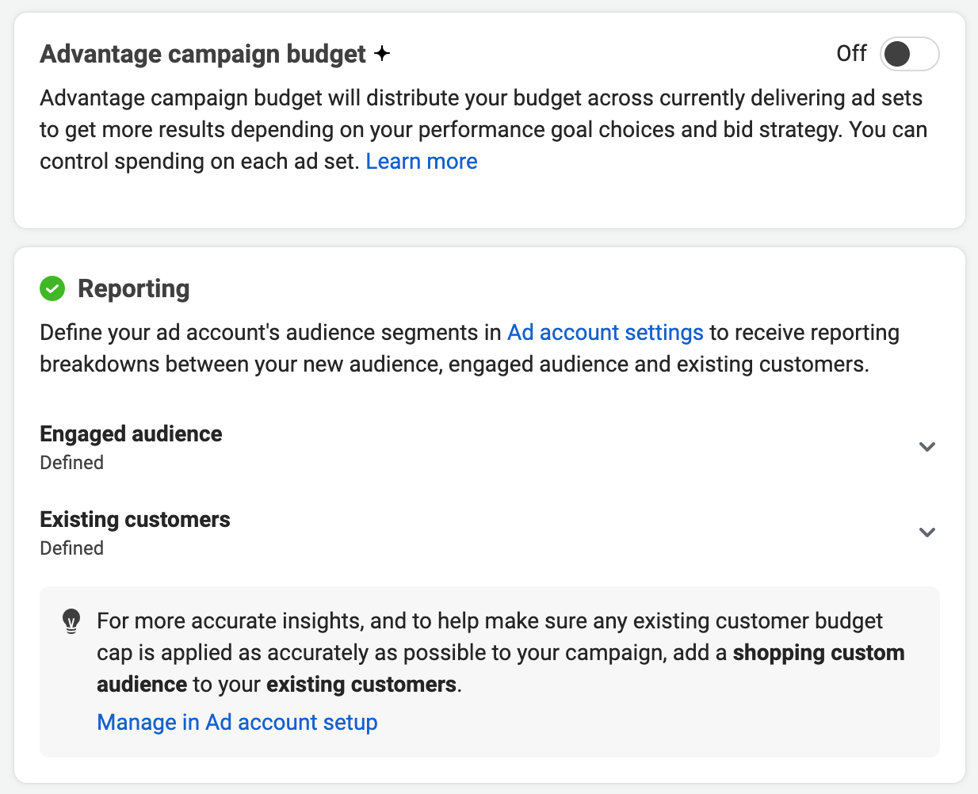Click the Reporting description about audience segments
The height and width of the screenshot is (794, 978).
tap(470, 348)
